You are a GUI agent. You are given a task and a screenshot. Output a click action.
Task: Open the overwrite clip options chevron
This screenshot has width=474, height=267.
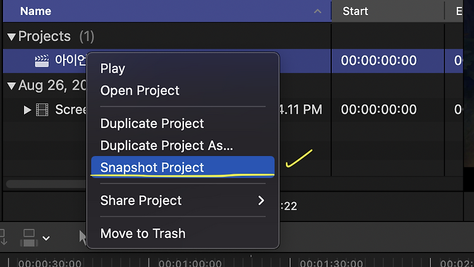[x=46, y=239]
